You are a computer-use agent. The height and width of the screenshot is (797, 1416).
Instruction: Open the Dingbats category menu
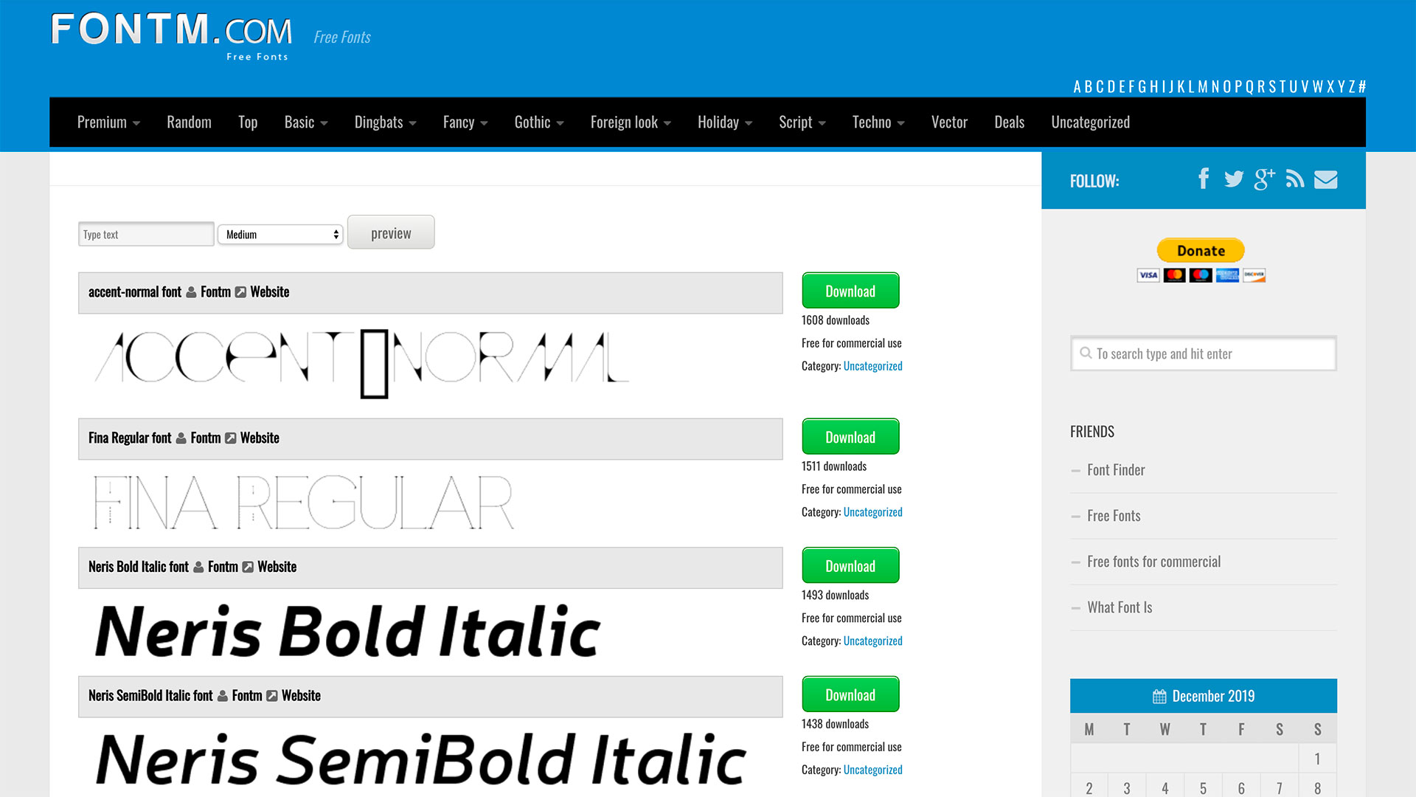[384, 122]
